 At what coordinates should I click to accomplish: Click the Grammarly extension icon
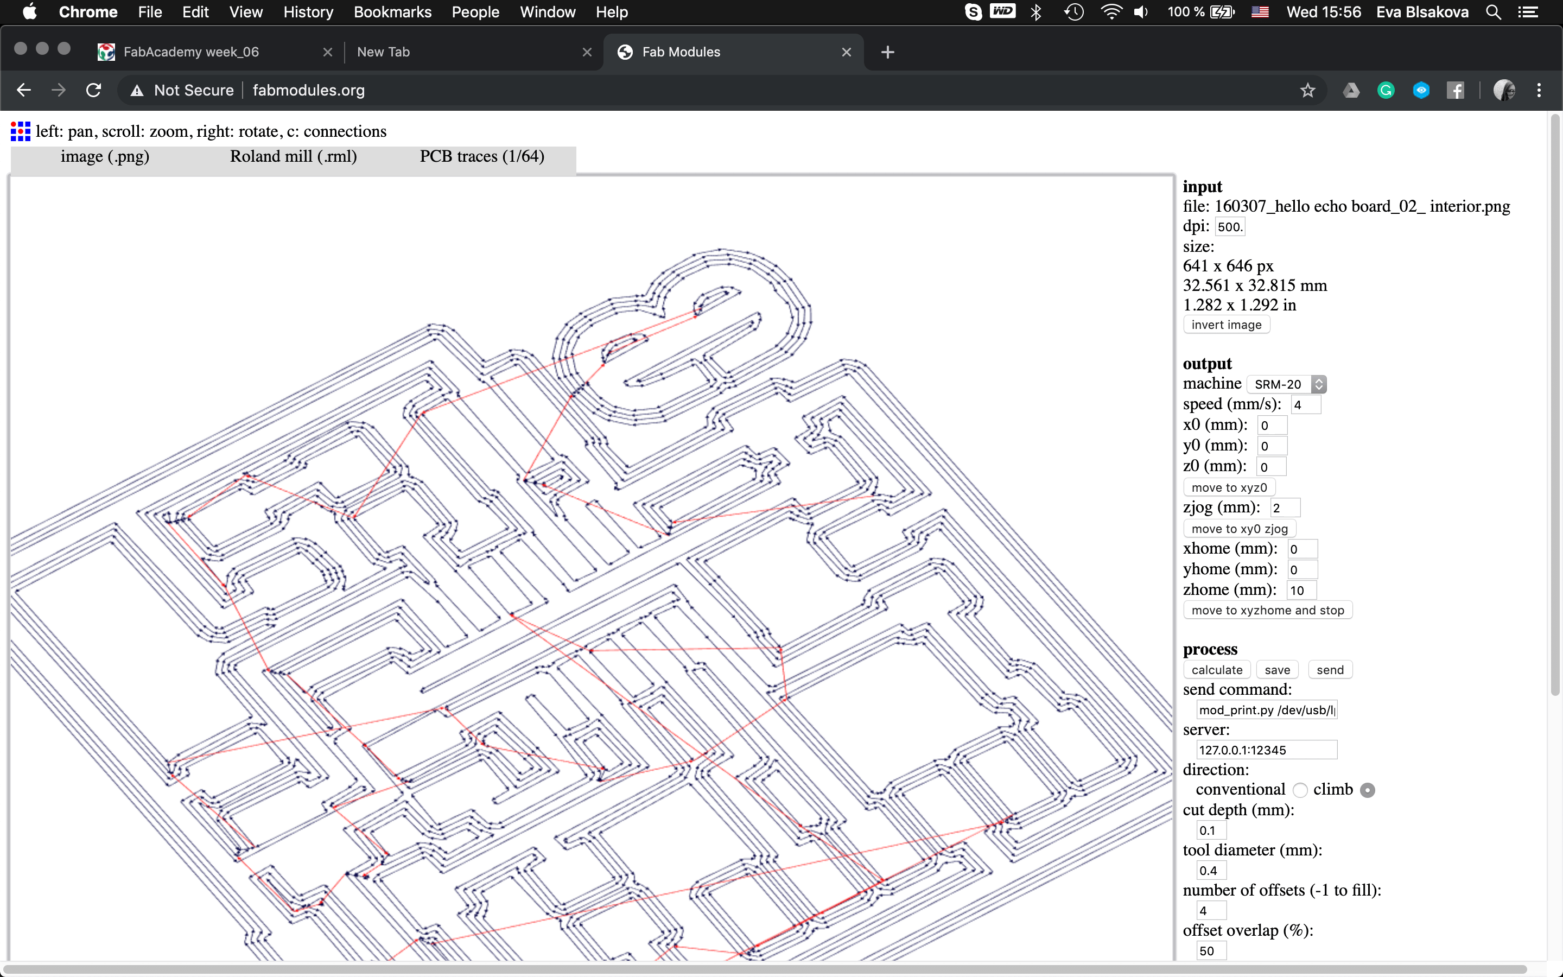[x=1386, y=91]
